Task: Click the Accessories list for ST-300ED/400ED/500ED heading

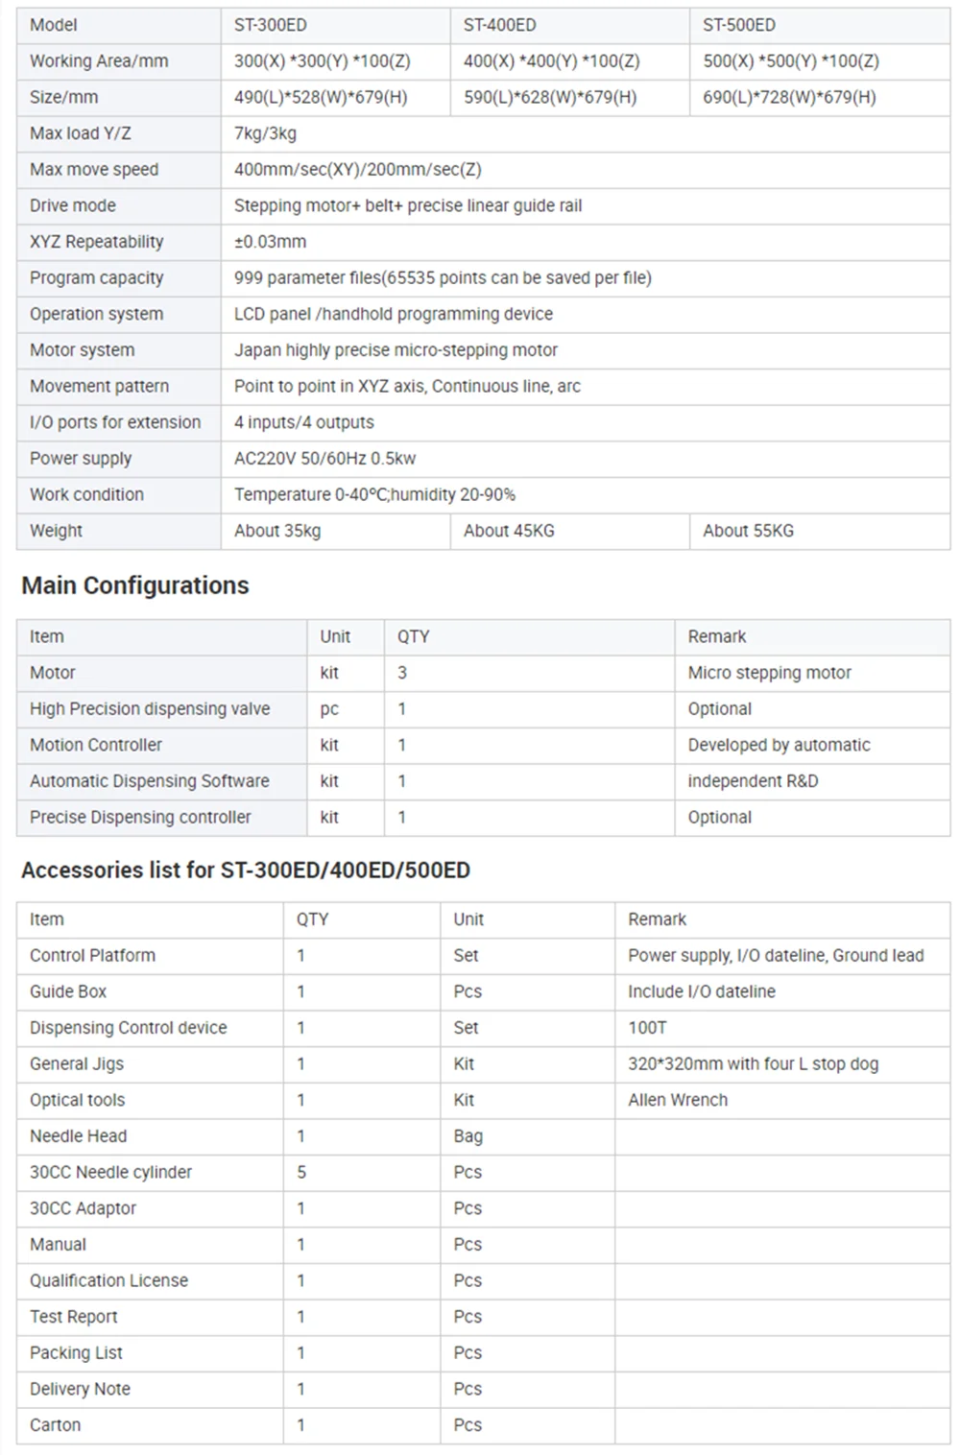Action: (x=246, y=871)
